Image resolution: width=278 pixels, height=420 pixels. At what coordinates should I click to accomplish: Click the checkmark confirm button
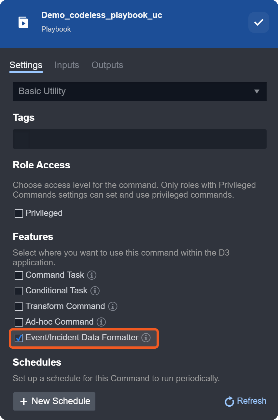click(258, 22)
